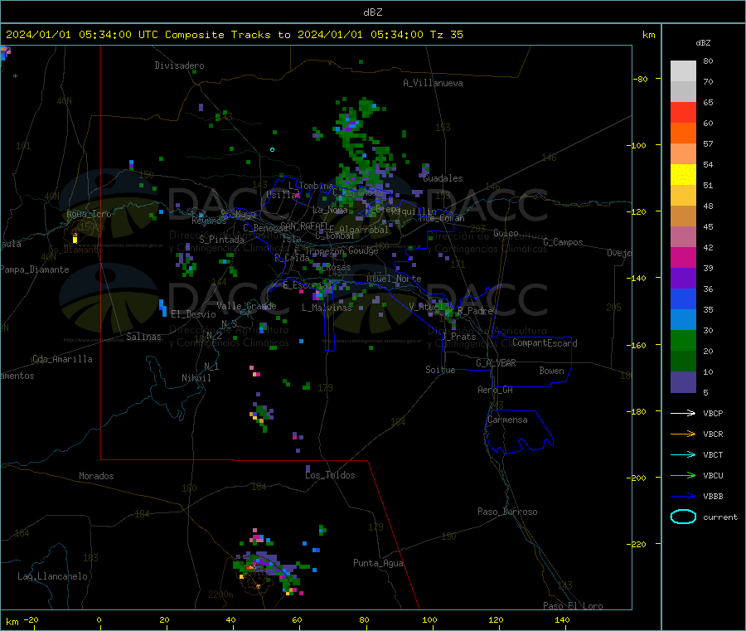Click the blue VBBB arrow legend icon
746x631 pixels.
click(683, 496)
